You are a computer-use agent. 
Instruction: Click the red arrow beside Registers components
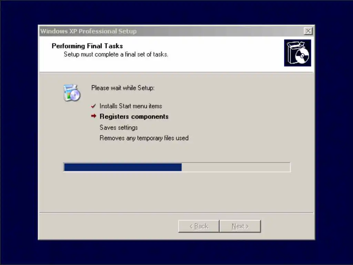coord(94,116)
